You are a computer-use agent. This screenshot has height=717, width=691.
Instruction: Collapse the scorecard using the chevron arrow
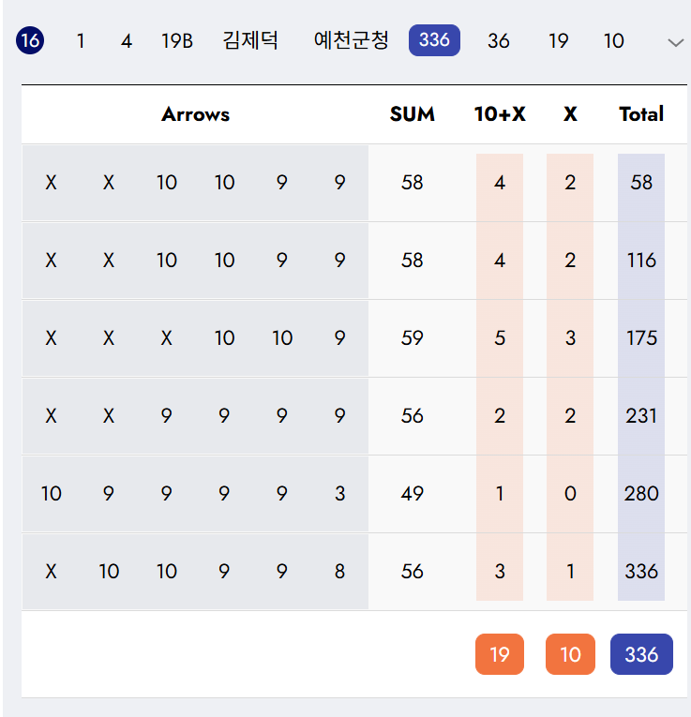[x=675, y=42]
